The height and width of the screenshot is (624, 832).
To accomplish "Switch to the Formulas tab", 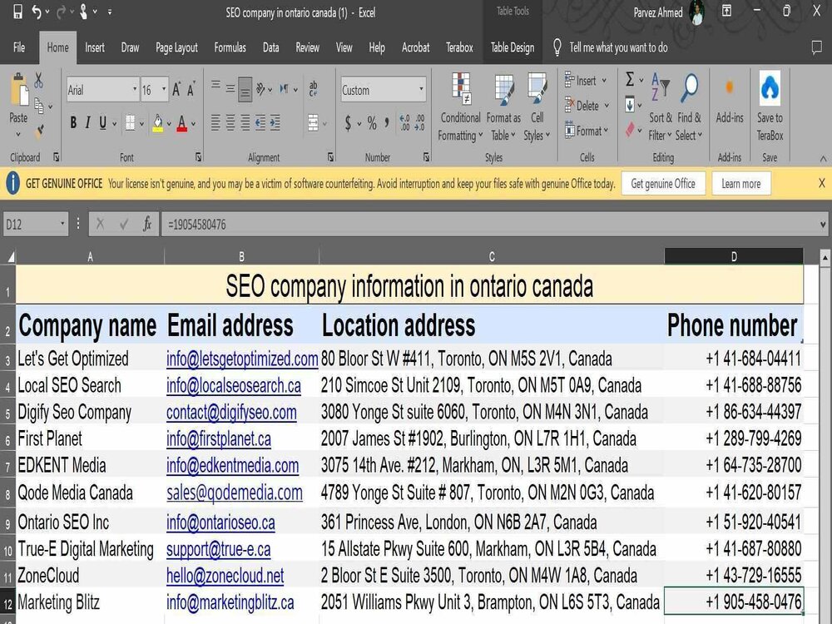I will [230, 47].
